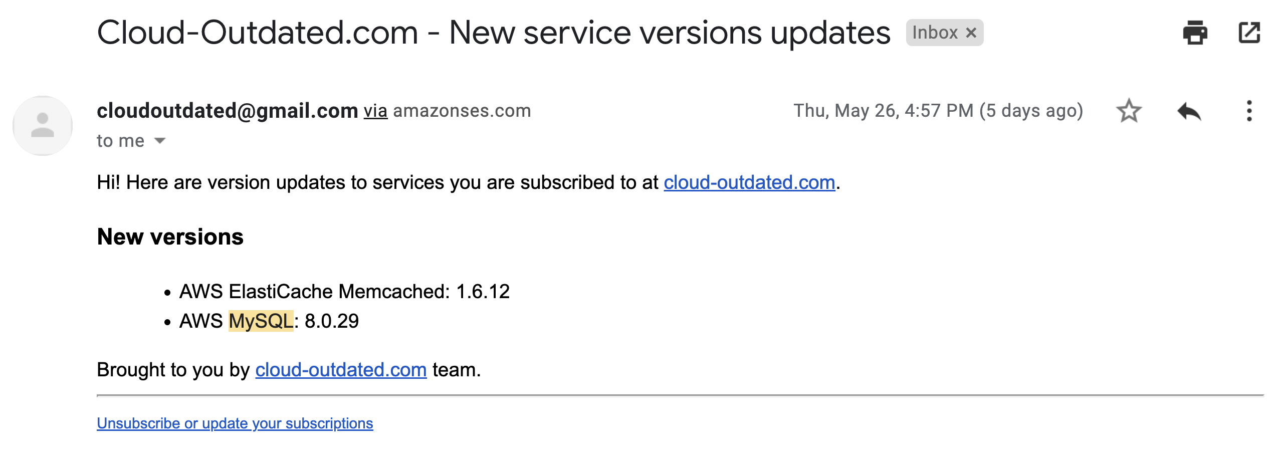Reply using the arrow icon
Viewport: 1279px width, 461px height.
(1189, 111)
